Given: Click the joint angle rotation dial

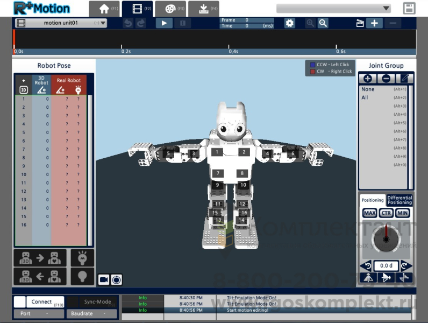Looking at the screenshot, I should coord(386,238).
